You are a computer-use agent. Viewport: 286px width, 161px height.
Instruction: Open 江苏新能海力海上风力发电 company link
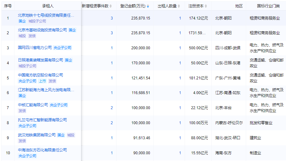coord(46,90)
